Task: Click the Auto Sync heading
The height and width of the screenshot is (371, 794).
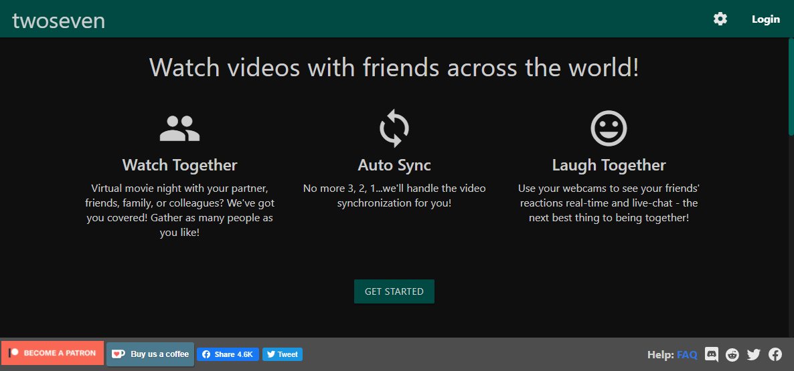Action: pos(394,165)
